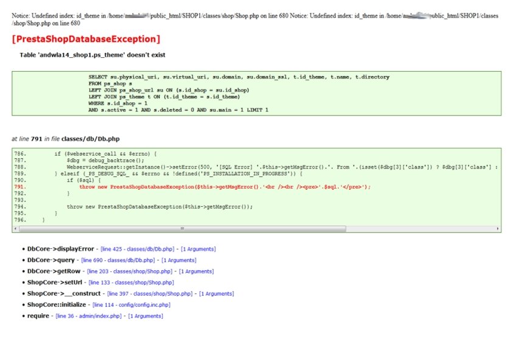Open the line 36 admin/index.php link
This screenshot has width=512, height=362.
pyautogui.click(x=89, y=316)
